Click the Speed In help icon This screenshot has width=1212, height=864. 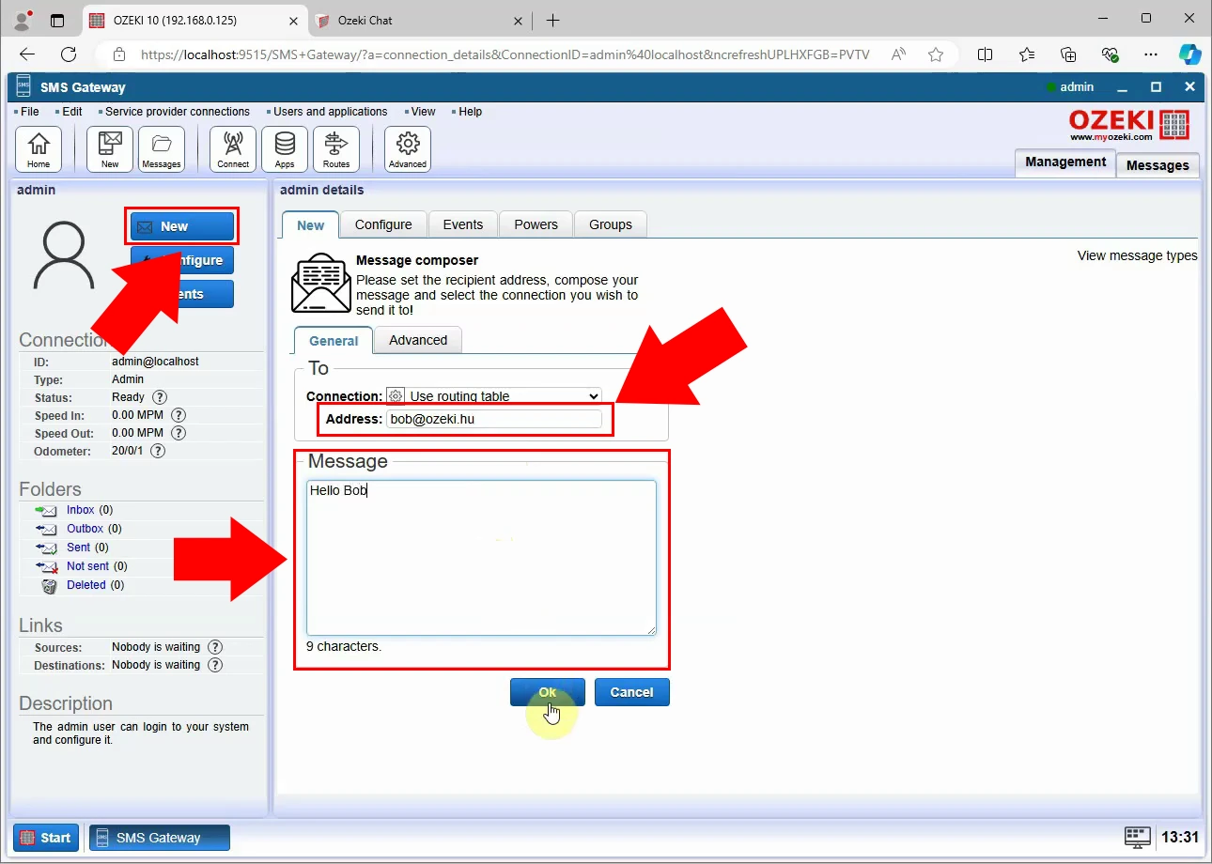(x=178, y=415)
